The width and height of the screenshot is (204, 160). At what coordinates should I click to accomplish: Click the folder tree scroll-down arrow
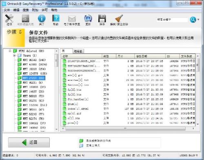[x=56, y=129]
